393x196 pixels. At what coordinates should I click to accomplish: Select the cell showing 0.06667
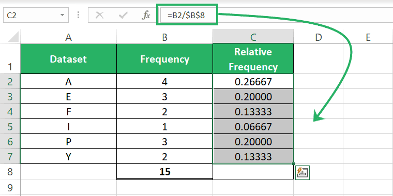pyautogui.click(x=253, y=127)
